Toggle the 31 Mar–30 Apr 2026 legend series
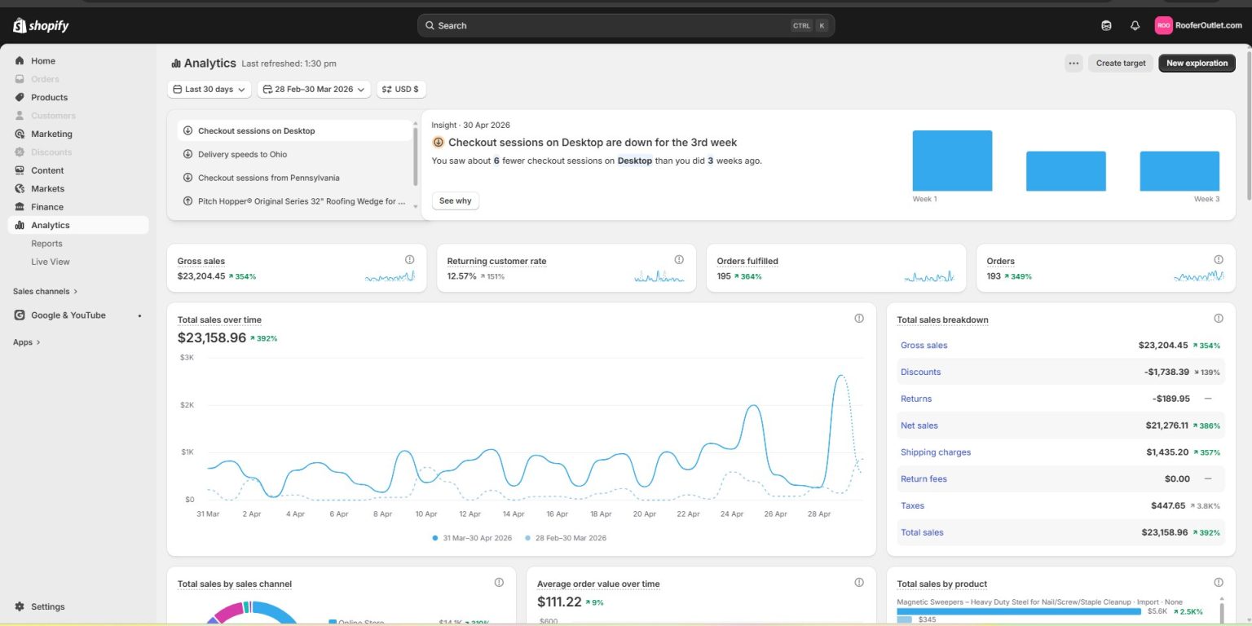 (472, 538)
